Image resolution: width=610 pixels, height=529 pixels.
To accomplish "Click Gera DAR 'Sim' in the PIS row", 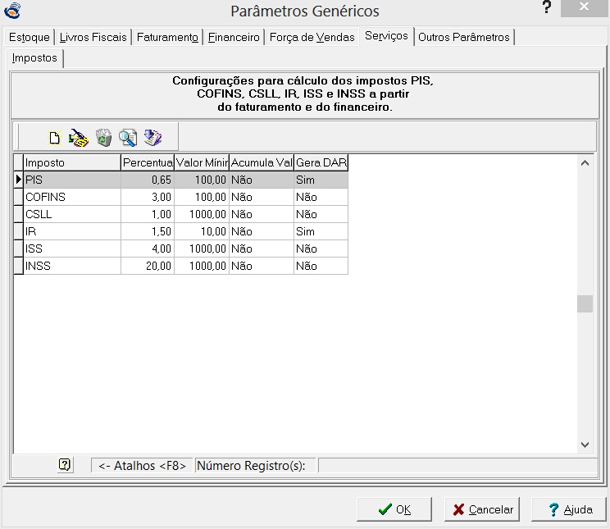I will [x=321, y=180].
